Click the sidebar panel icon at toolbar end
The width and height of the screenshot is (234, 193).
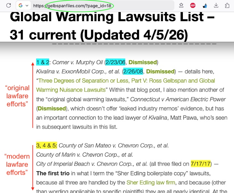click(x=227, y=5)
